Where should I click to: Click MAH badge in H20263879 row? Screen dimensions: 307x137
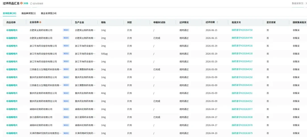coord(66,133)
